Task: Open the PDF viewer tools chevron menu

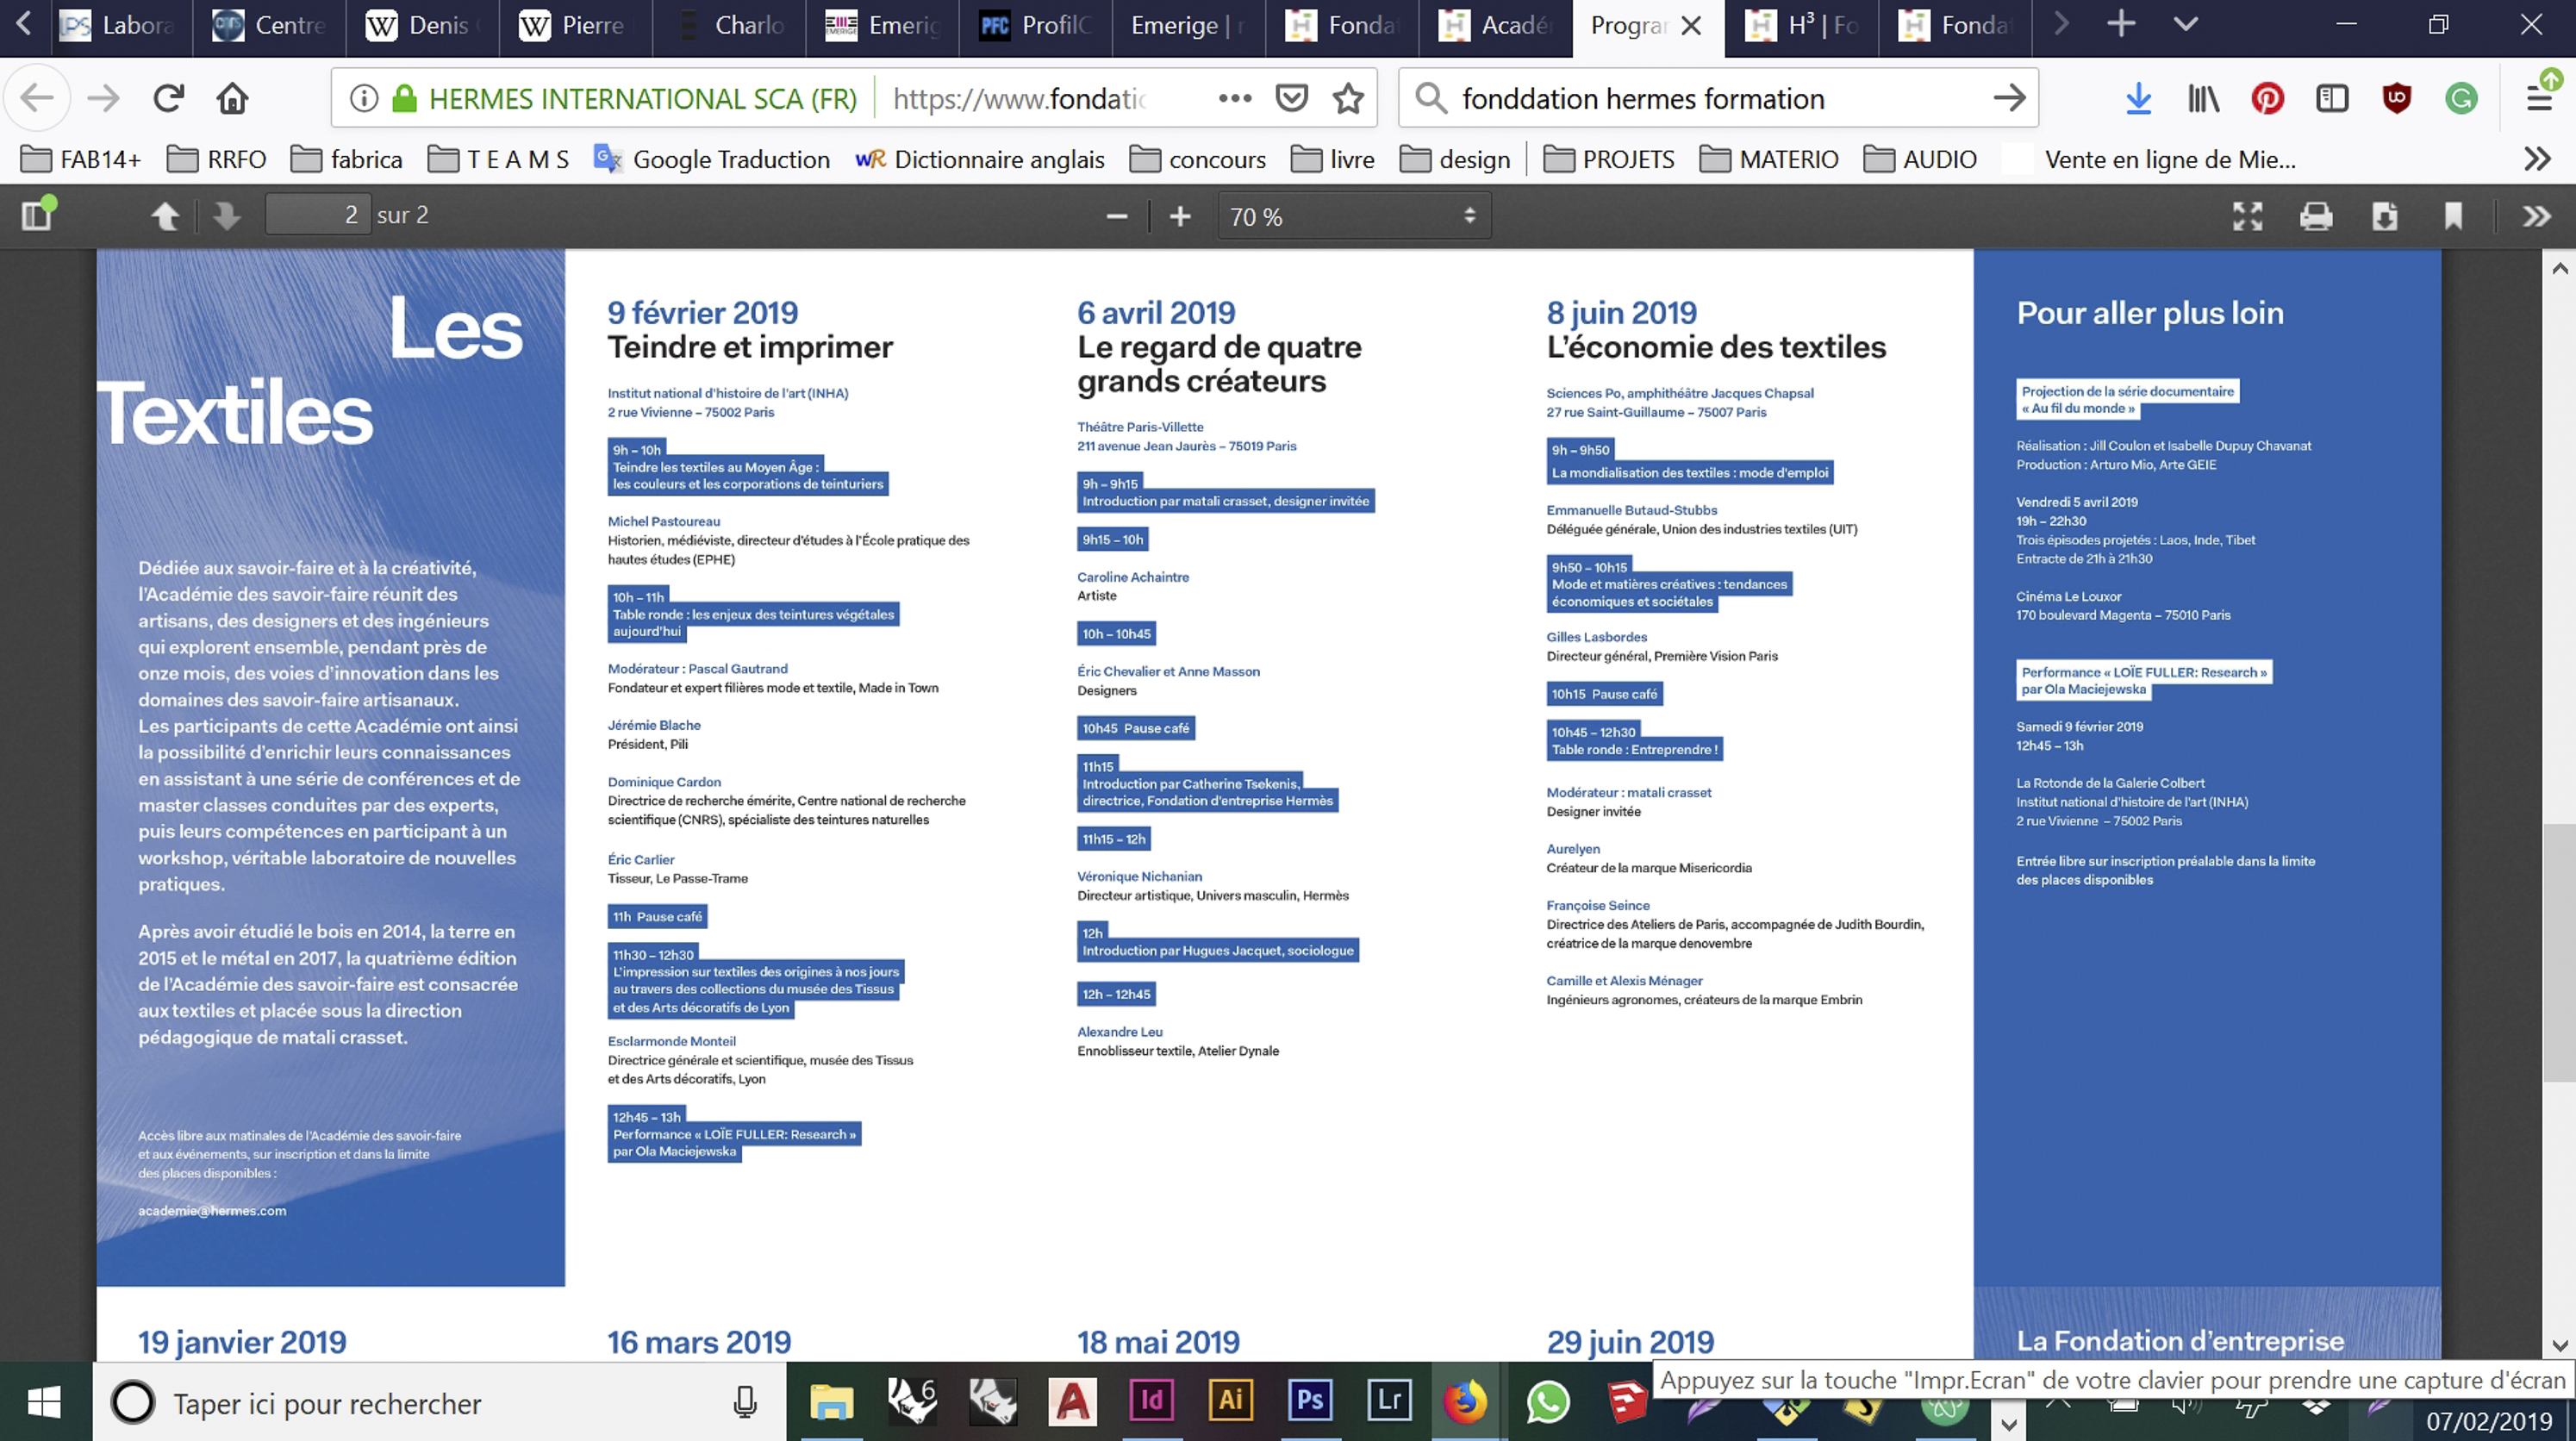Action: [x=2536, y=216]
